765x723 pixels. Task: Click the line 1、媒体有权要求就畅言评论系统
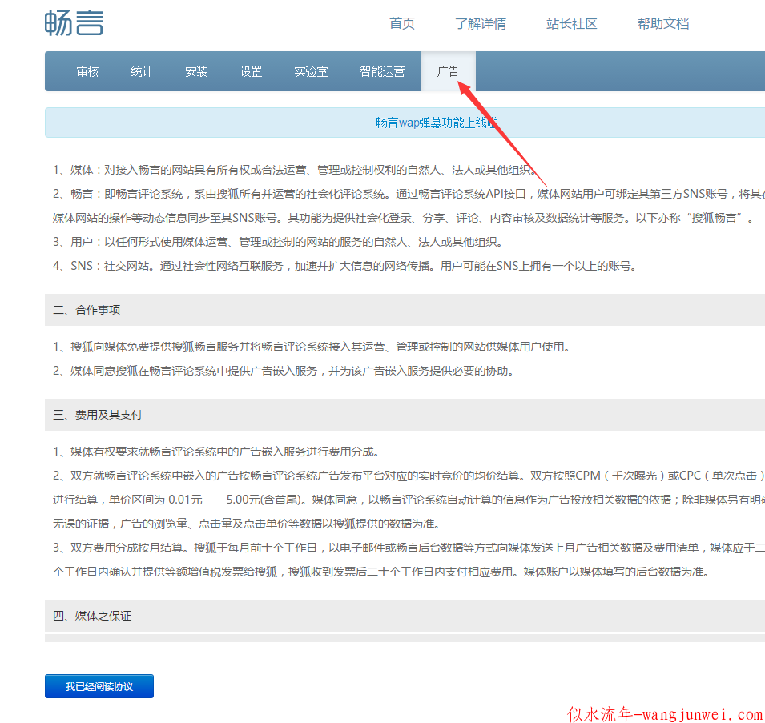coord(216,452)
